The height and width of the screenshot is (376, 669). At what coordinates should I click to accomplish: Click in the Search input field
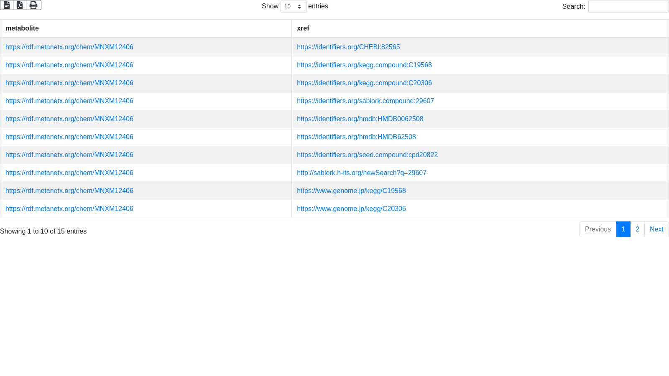click(628, 7)
